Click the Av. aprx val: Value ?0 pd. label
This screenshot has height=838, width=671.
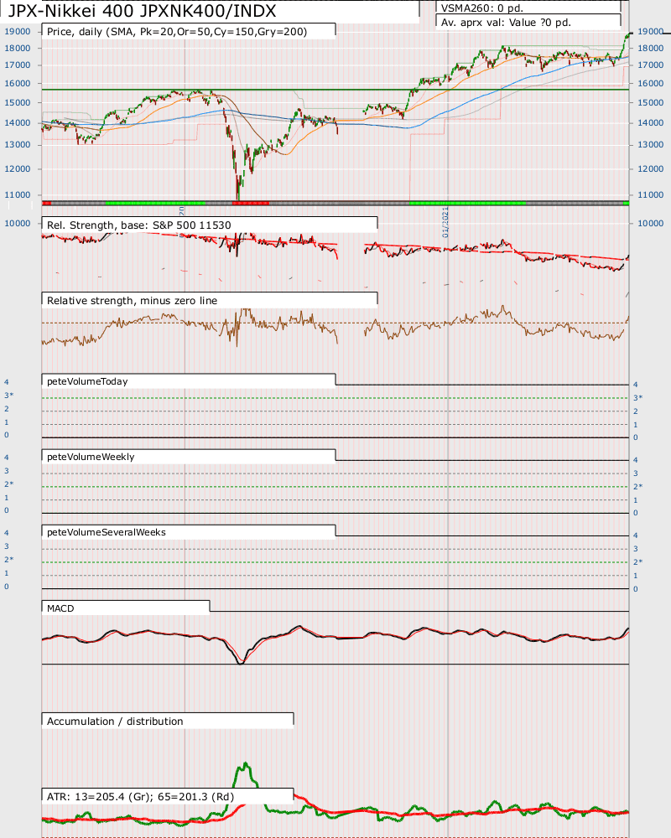[507, 23]
